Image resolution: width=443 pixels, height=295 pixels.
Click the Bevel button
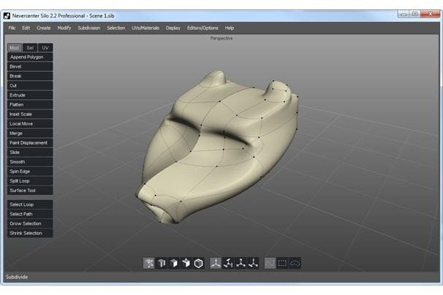click(x=30, y=66)
